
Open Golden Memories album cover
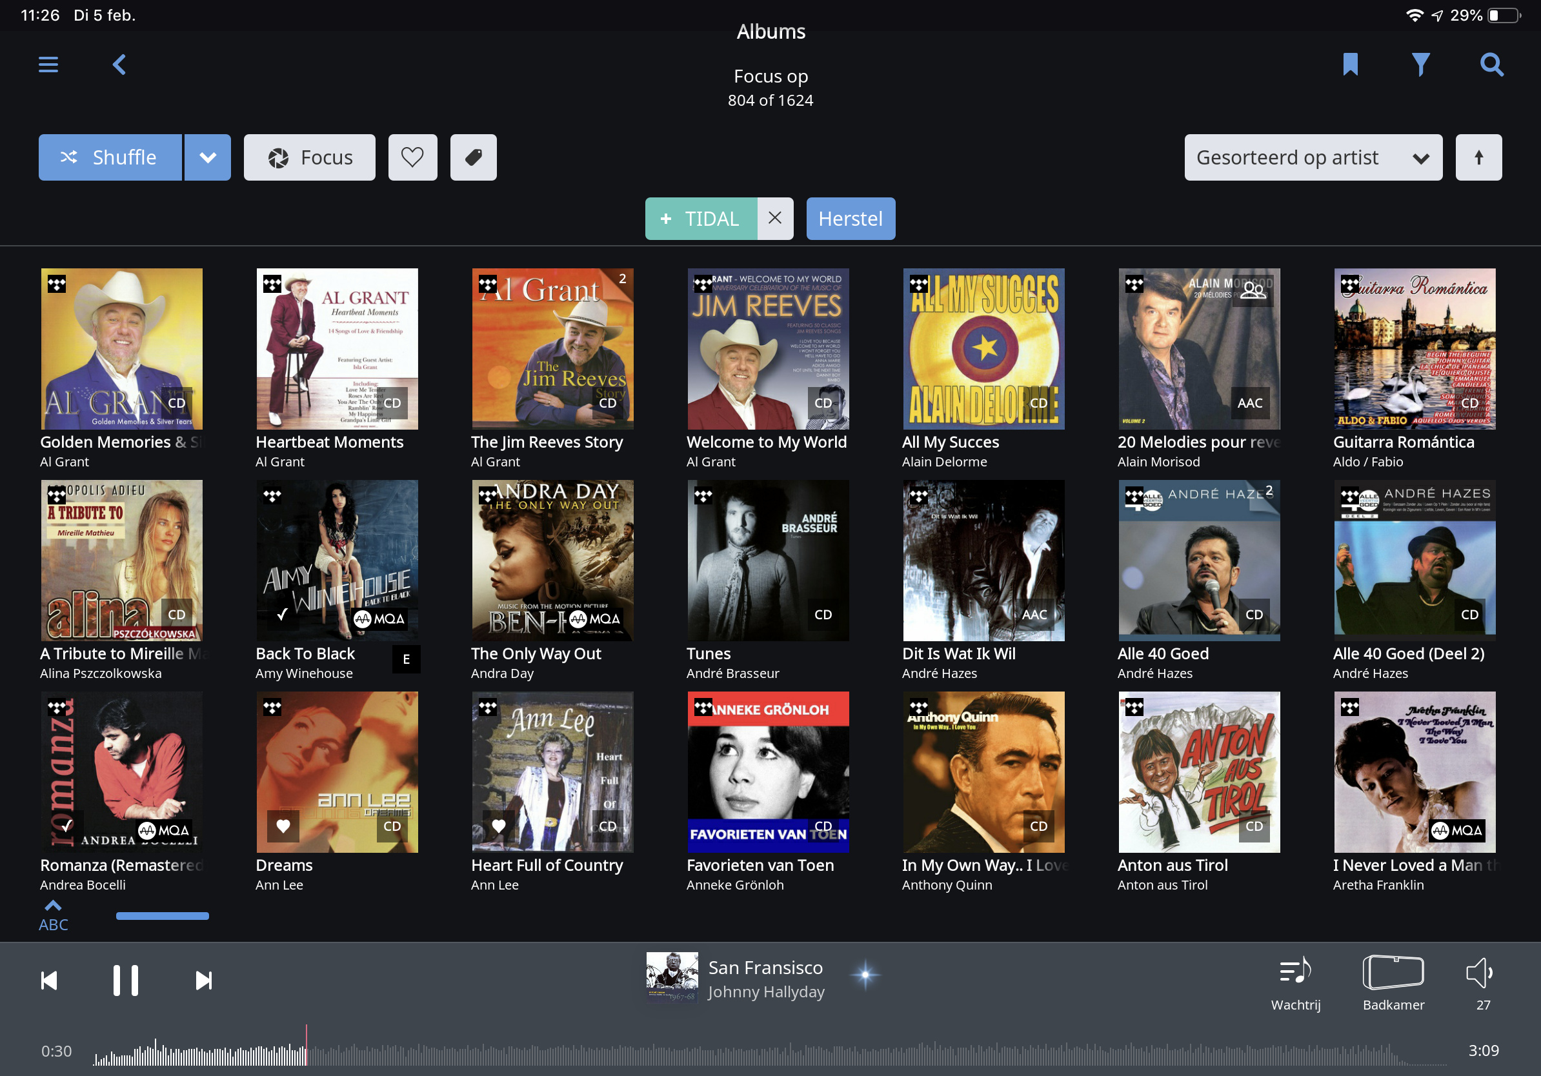tap(121, 349)
